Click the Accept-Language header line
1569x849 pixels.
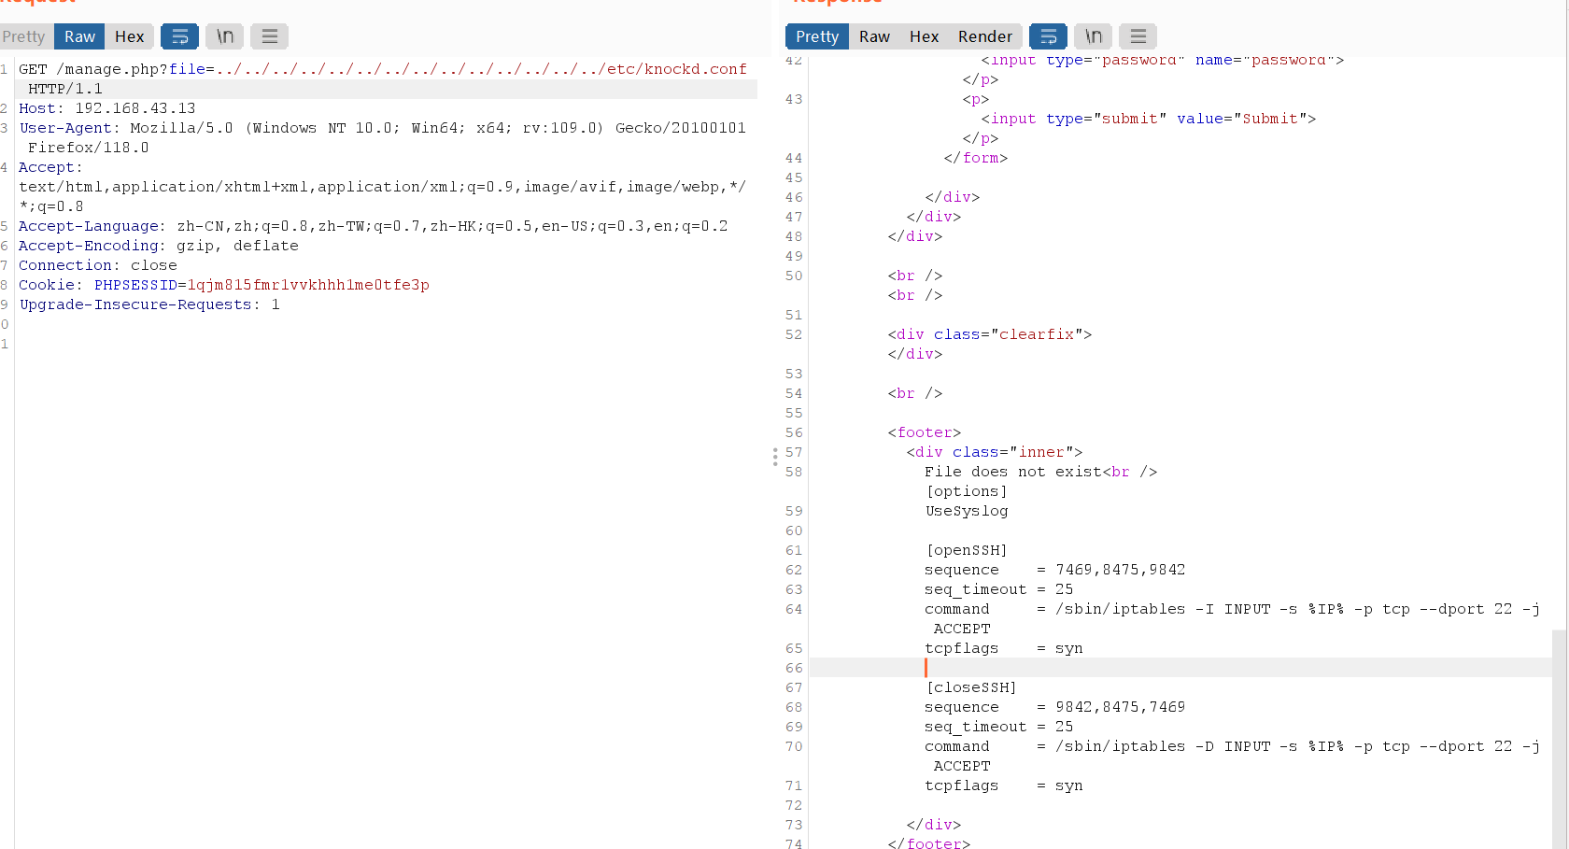coord(373,226)
